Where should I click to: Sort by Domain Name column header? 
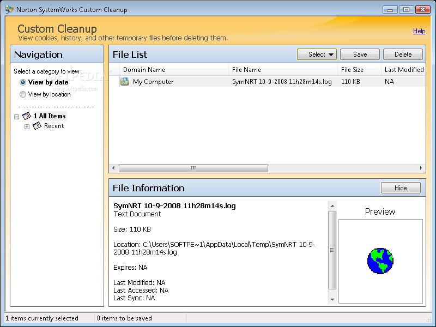pos(174,70)
